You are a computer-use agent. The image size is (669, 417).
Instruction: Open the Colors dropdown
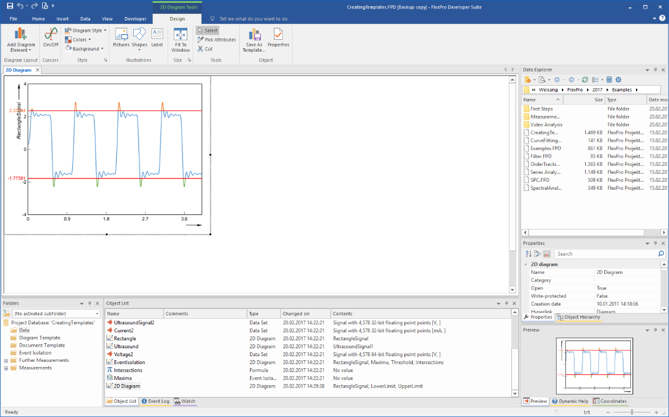(x=79, y=40)
